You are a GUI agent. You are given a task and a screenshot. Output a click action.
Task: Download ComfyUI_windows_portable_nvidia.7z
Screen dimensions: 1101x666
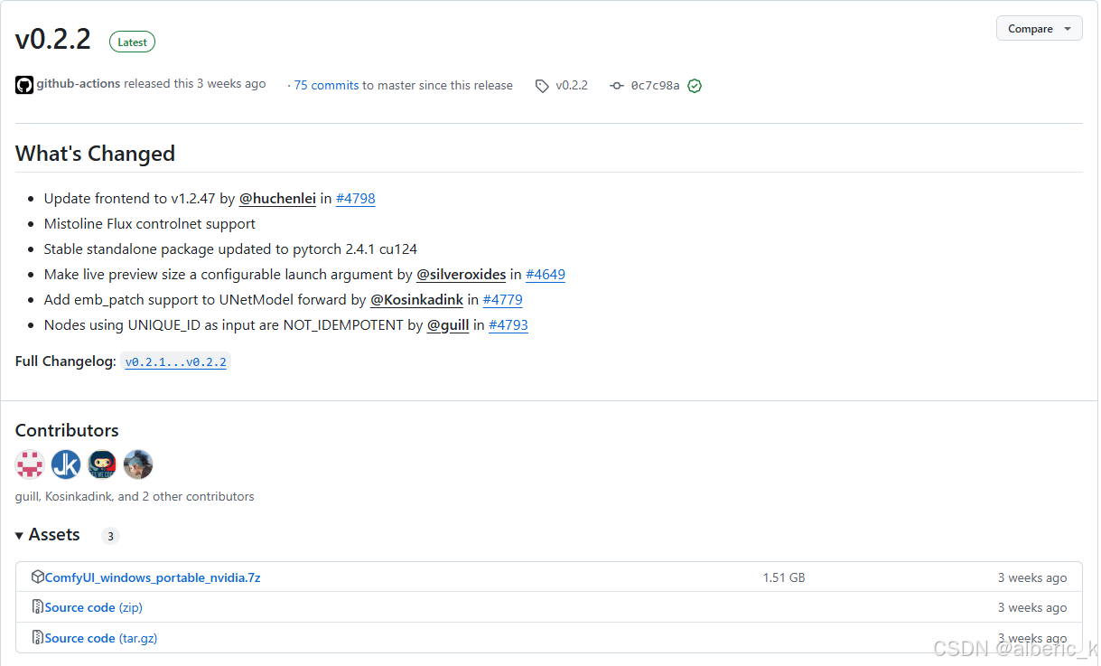153,577
